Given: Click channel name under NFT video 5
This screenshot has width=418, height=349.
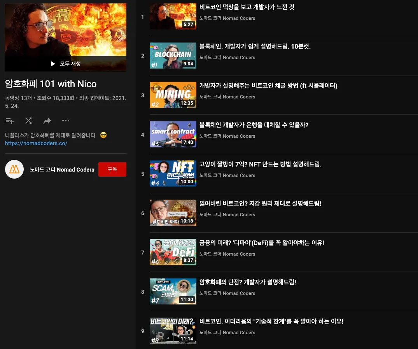Looking at the screenshot, I should 227,175.
